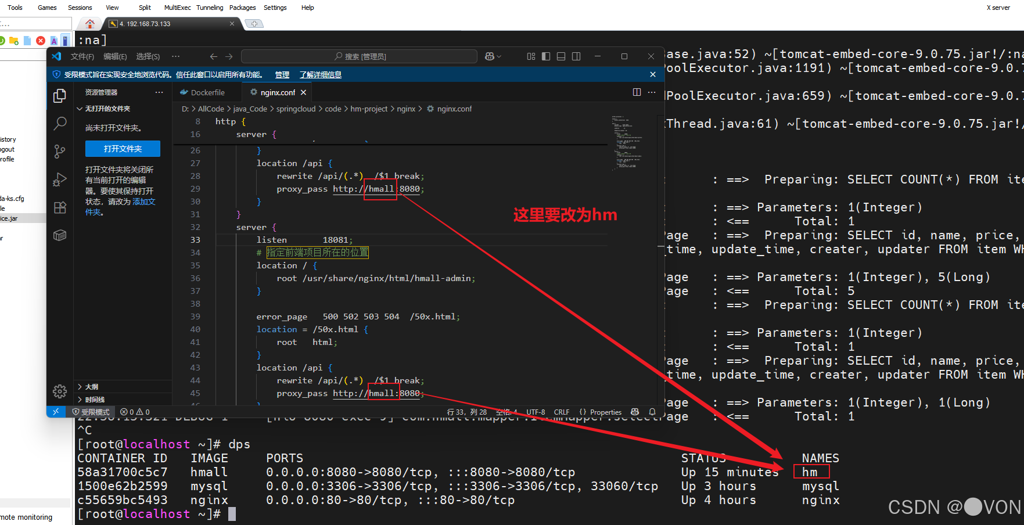Open the Manage gear icon in VS Code

[x=60, y=391]
